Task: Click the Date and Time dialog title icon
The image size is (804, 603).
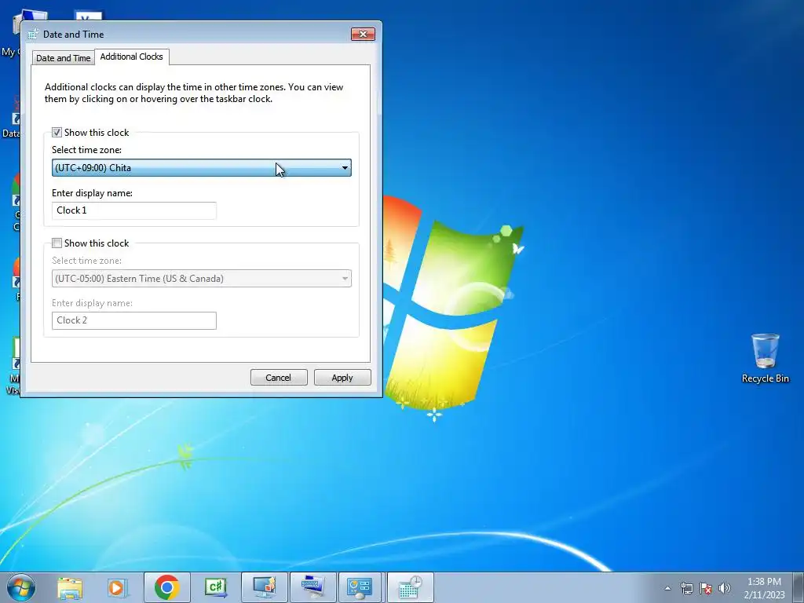Action: coord(33,35)
